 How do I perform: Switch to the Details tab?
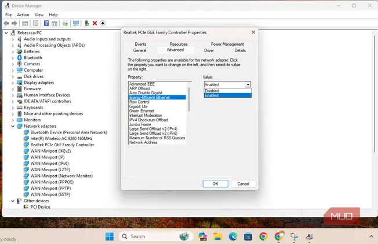pos(240,50)
